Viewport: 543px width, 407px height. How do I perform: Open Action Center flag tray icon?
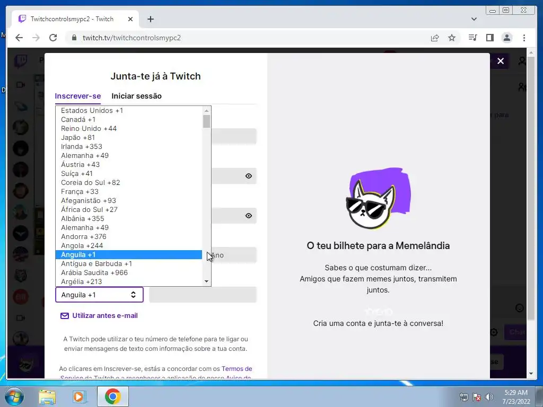(477, 397)
